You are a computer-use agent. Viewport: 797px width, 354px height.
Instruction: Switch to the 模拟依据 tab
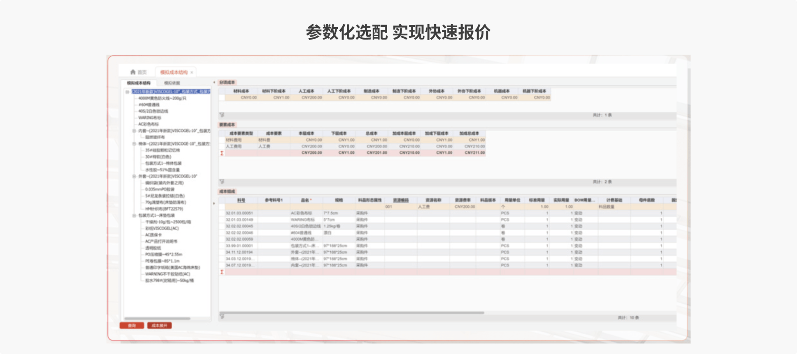pos(172,83)
